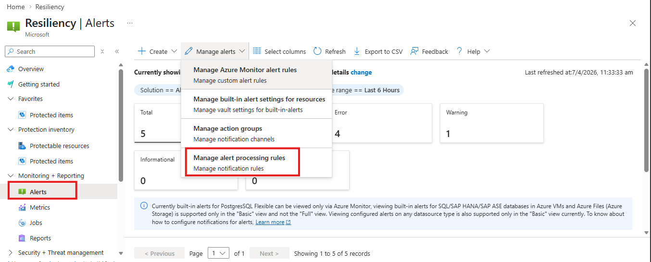This screenshot has height=262, width=651.
Task: Toggle the Manage alerts dropdown chevron
Action: click(x=242, y=51)
